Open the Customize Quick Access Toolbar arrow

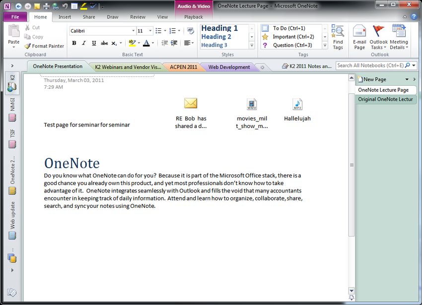102,6
